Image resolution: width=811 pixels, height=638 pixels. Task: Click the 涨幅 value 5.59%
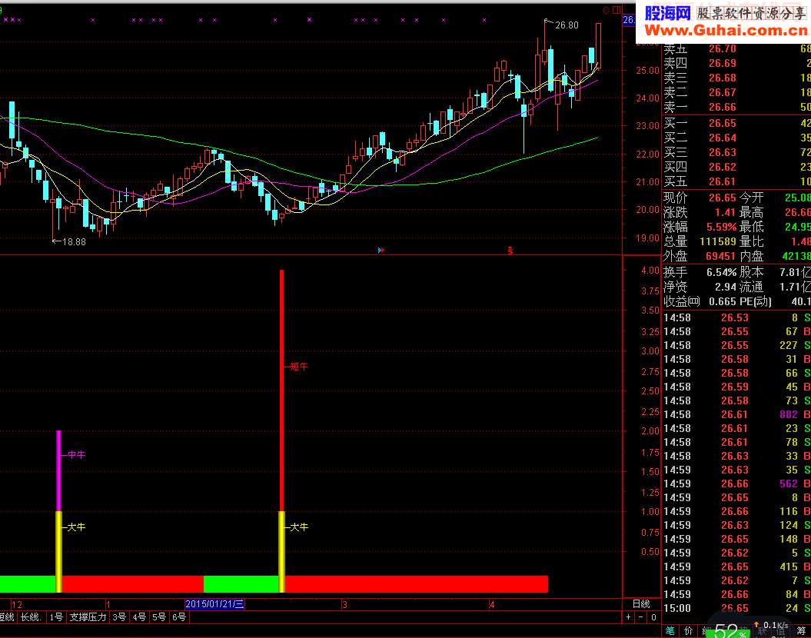[722, 227]
